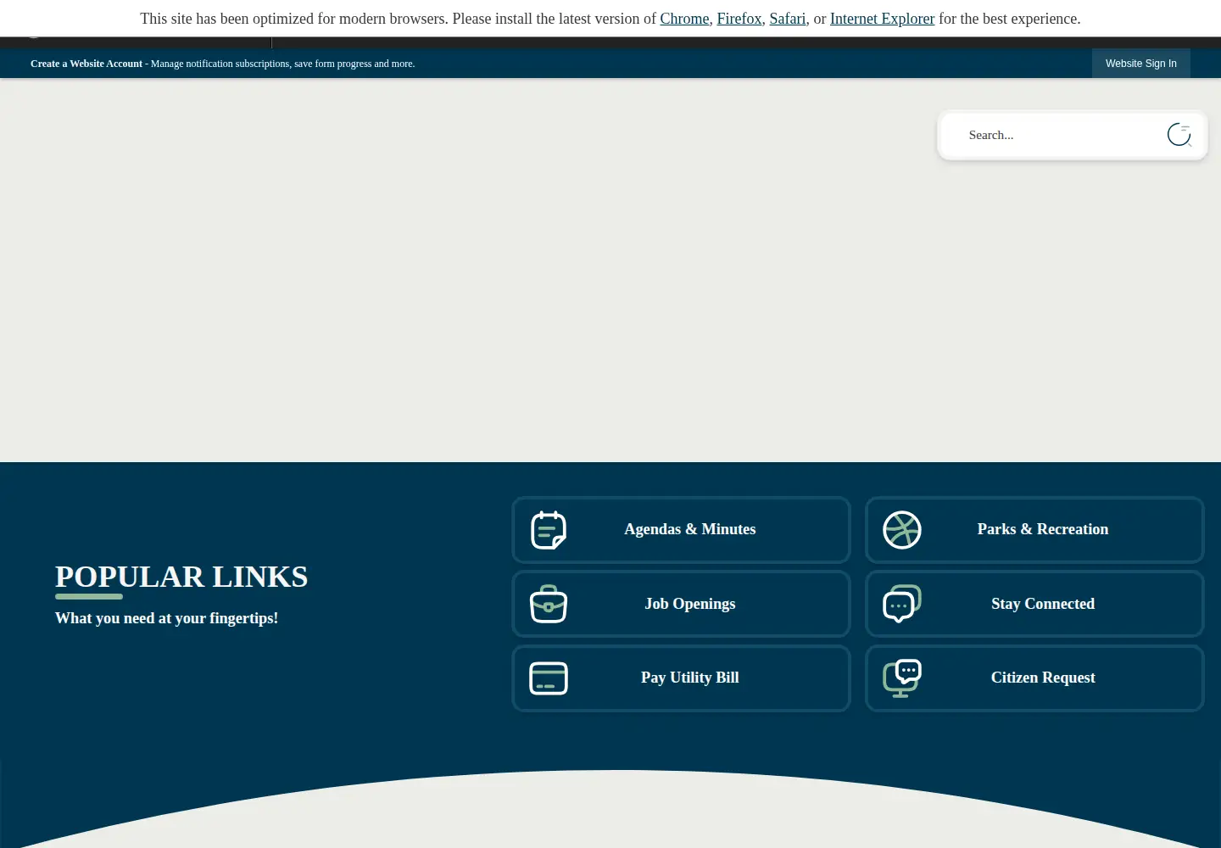
Task: Open the Agendas & Minutes link
Action: [x=681, y=530]
